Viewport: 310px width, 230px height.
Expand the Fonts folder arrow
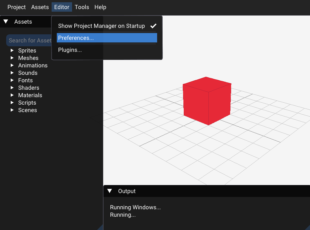[12, 80]
